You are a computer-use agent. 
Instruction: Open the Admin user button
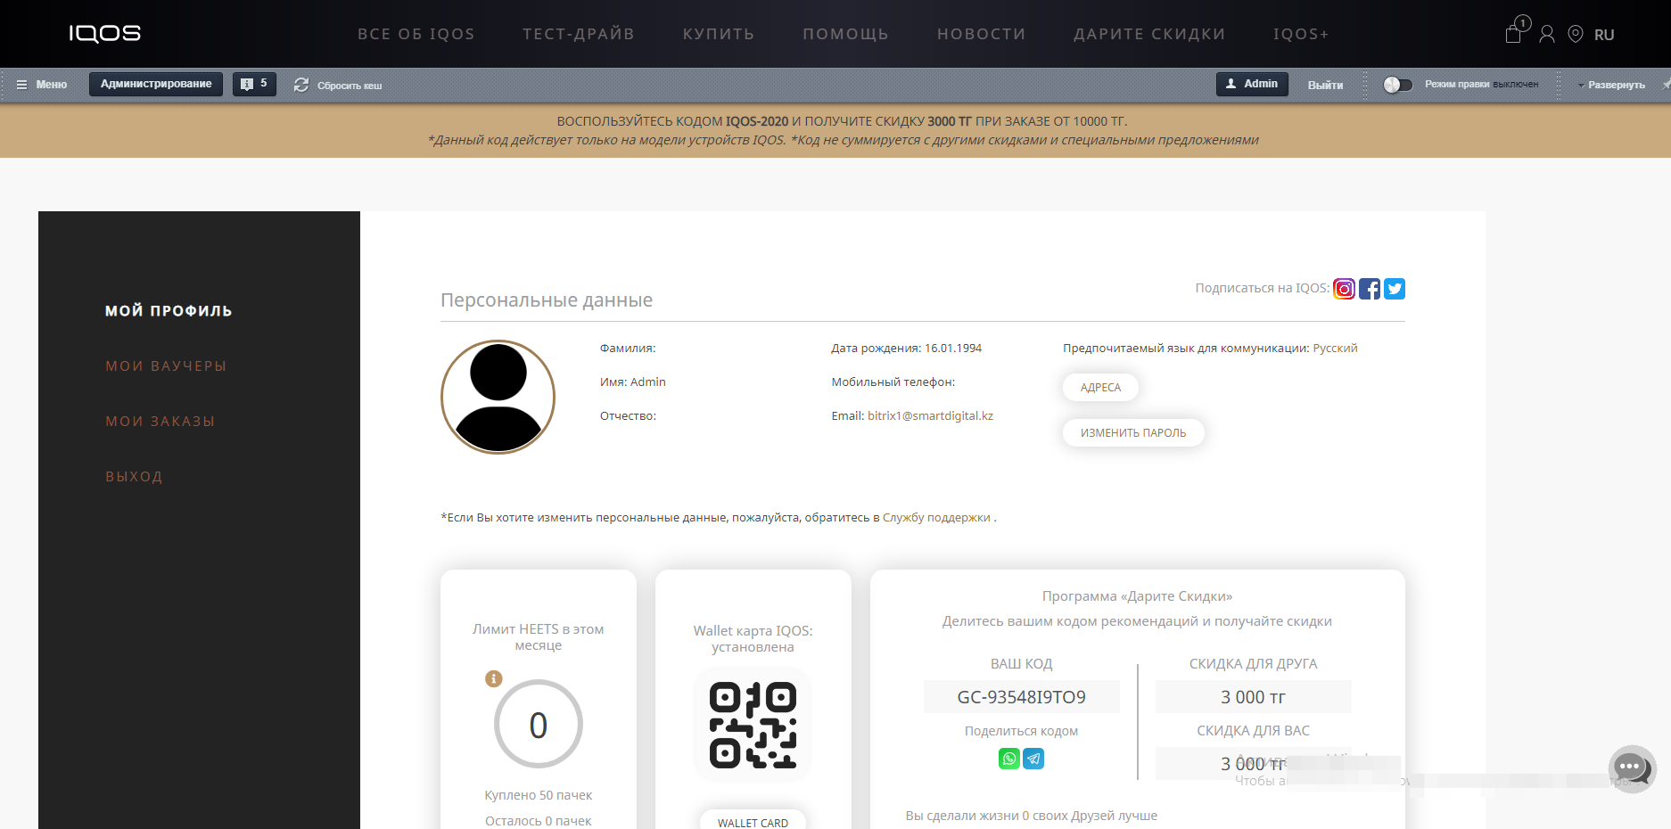1252,84
